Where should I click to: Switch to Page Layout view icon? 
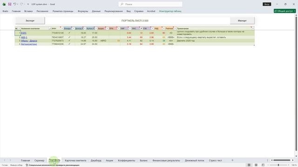256,165
